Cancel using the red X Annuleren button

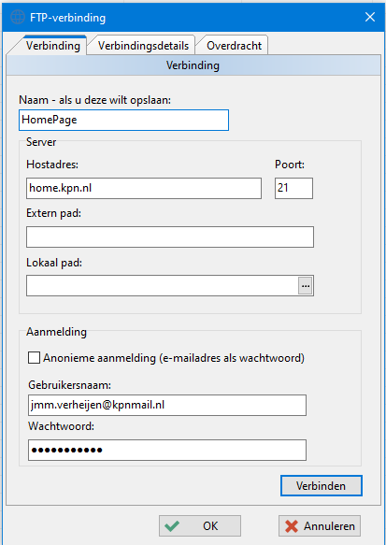click(320, 526)
